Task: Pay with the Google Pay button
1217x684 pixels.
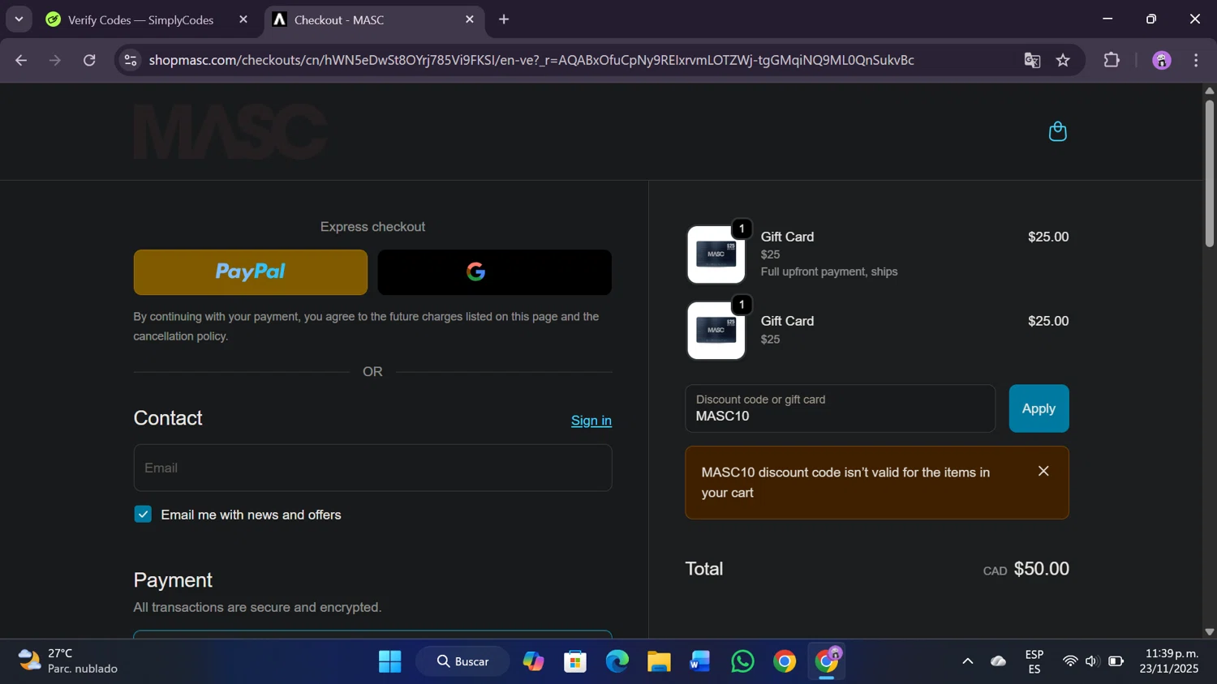Action: [x=495, y=272]
